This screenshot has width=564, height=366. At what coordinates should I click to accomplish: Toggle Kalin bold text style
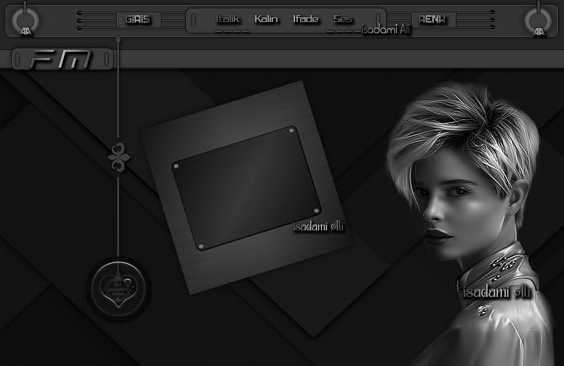[266, 19]
